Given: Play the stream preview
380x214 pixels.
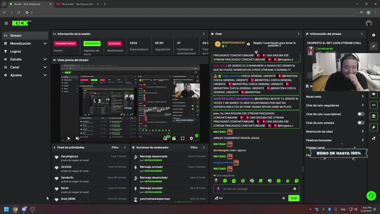Looking at the screenshot, I should pyautogui.click(x=69, y=138).
